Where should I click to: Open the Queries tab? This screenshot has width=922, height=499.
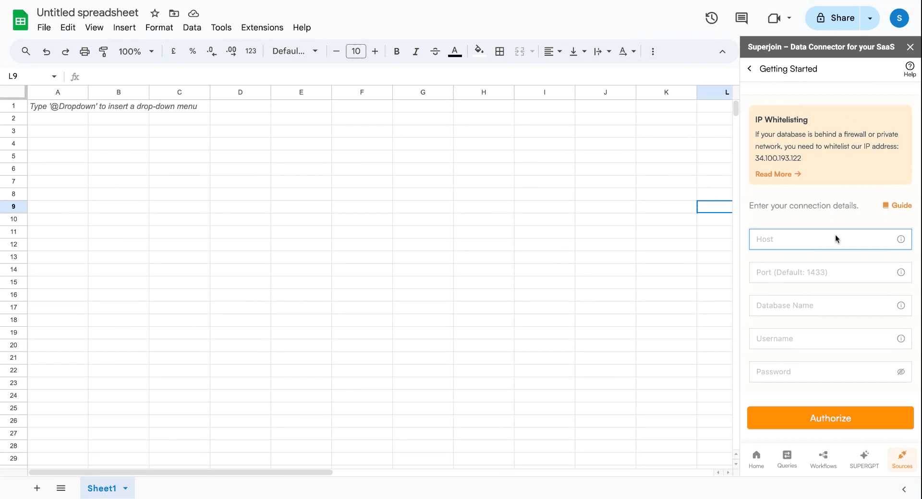pyautogui.click(x=787, y=459)
